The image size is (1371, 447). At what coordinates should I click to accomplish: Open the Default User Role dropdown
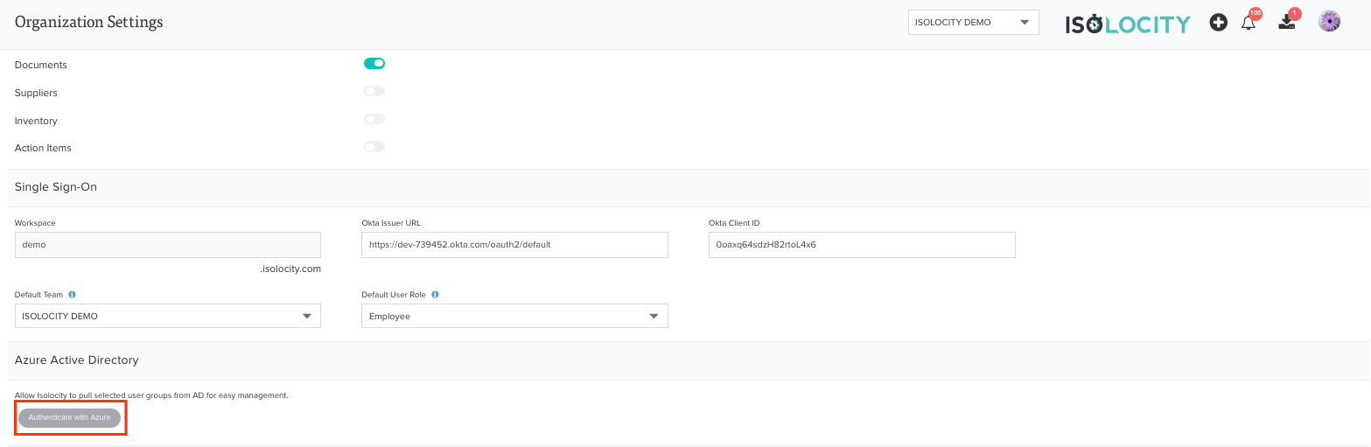click(x=514, y=316)
